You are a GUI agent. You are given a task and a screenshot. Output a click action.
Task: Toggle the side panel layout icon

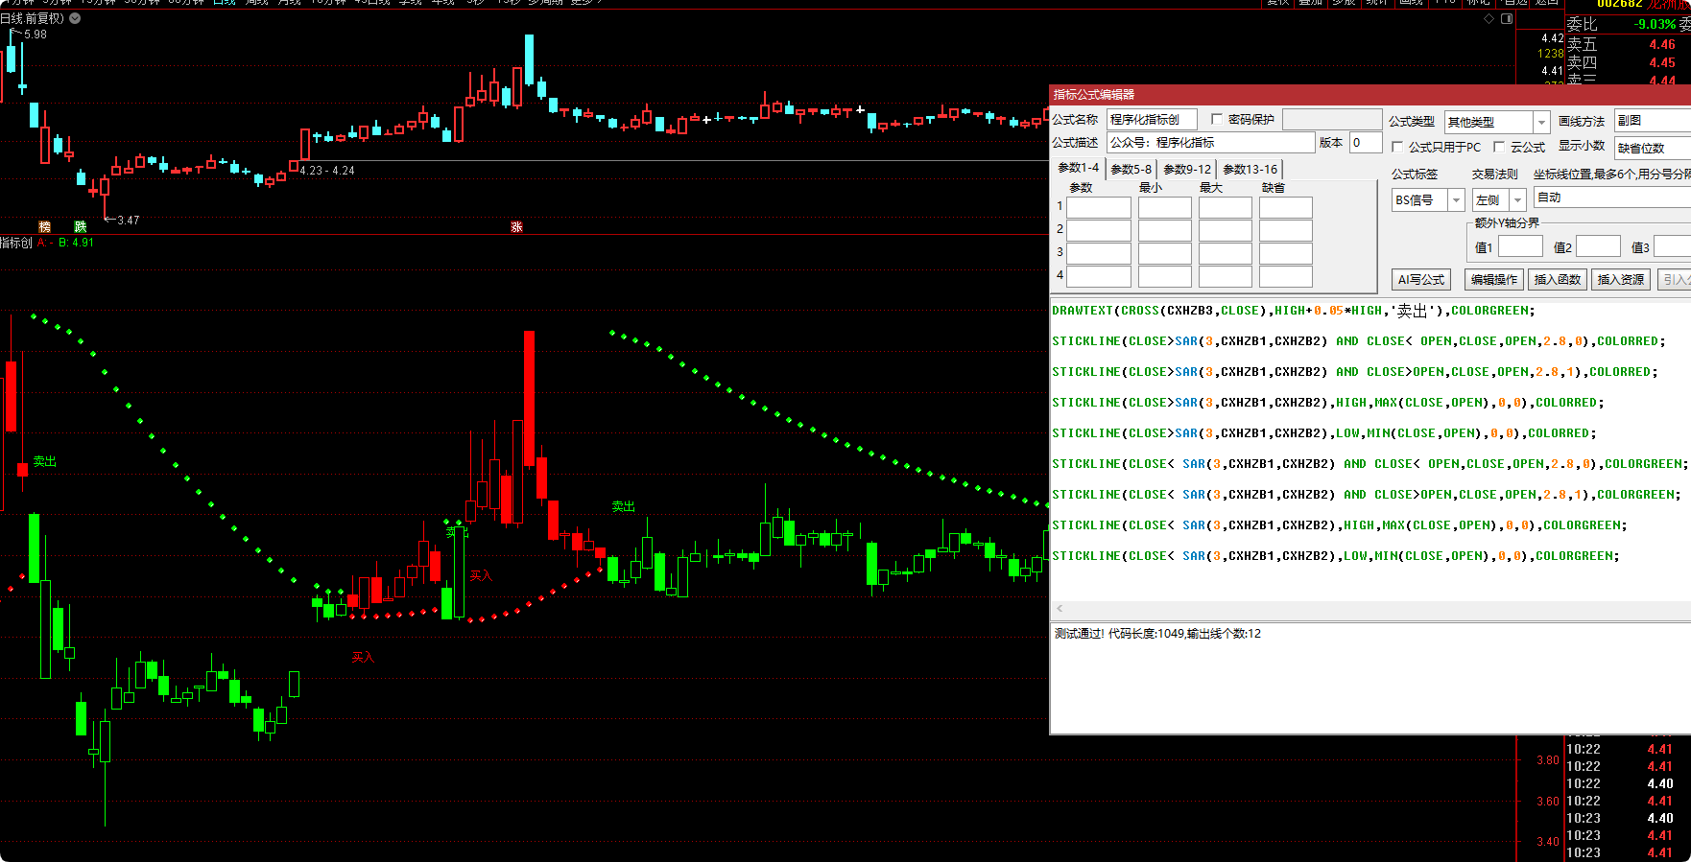tap(1507, 18)
